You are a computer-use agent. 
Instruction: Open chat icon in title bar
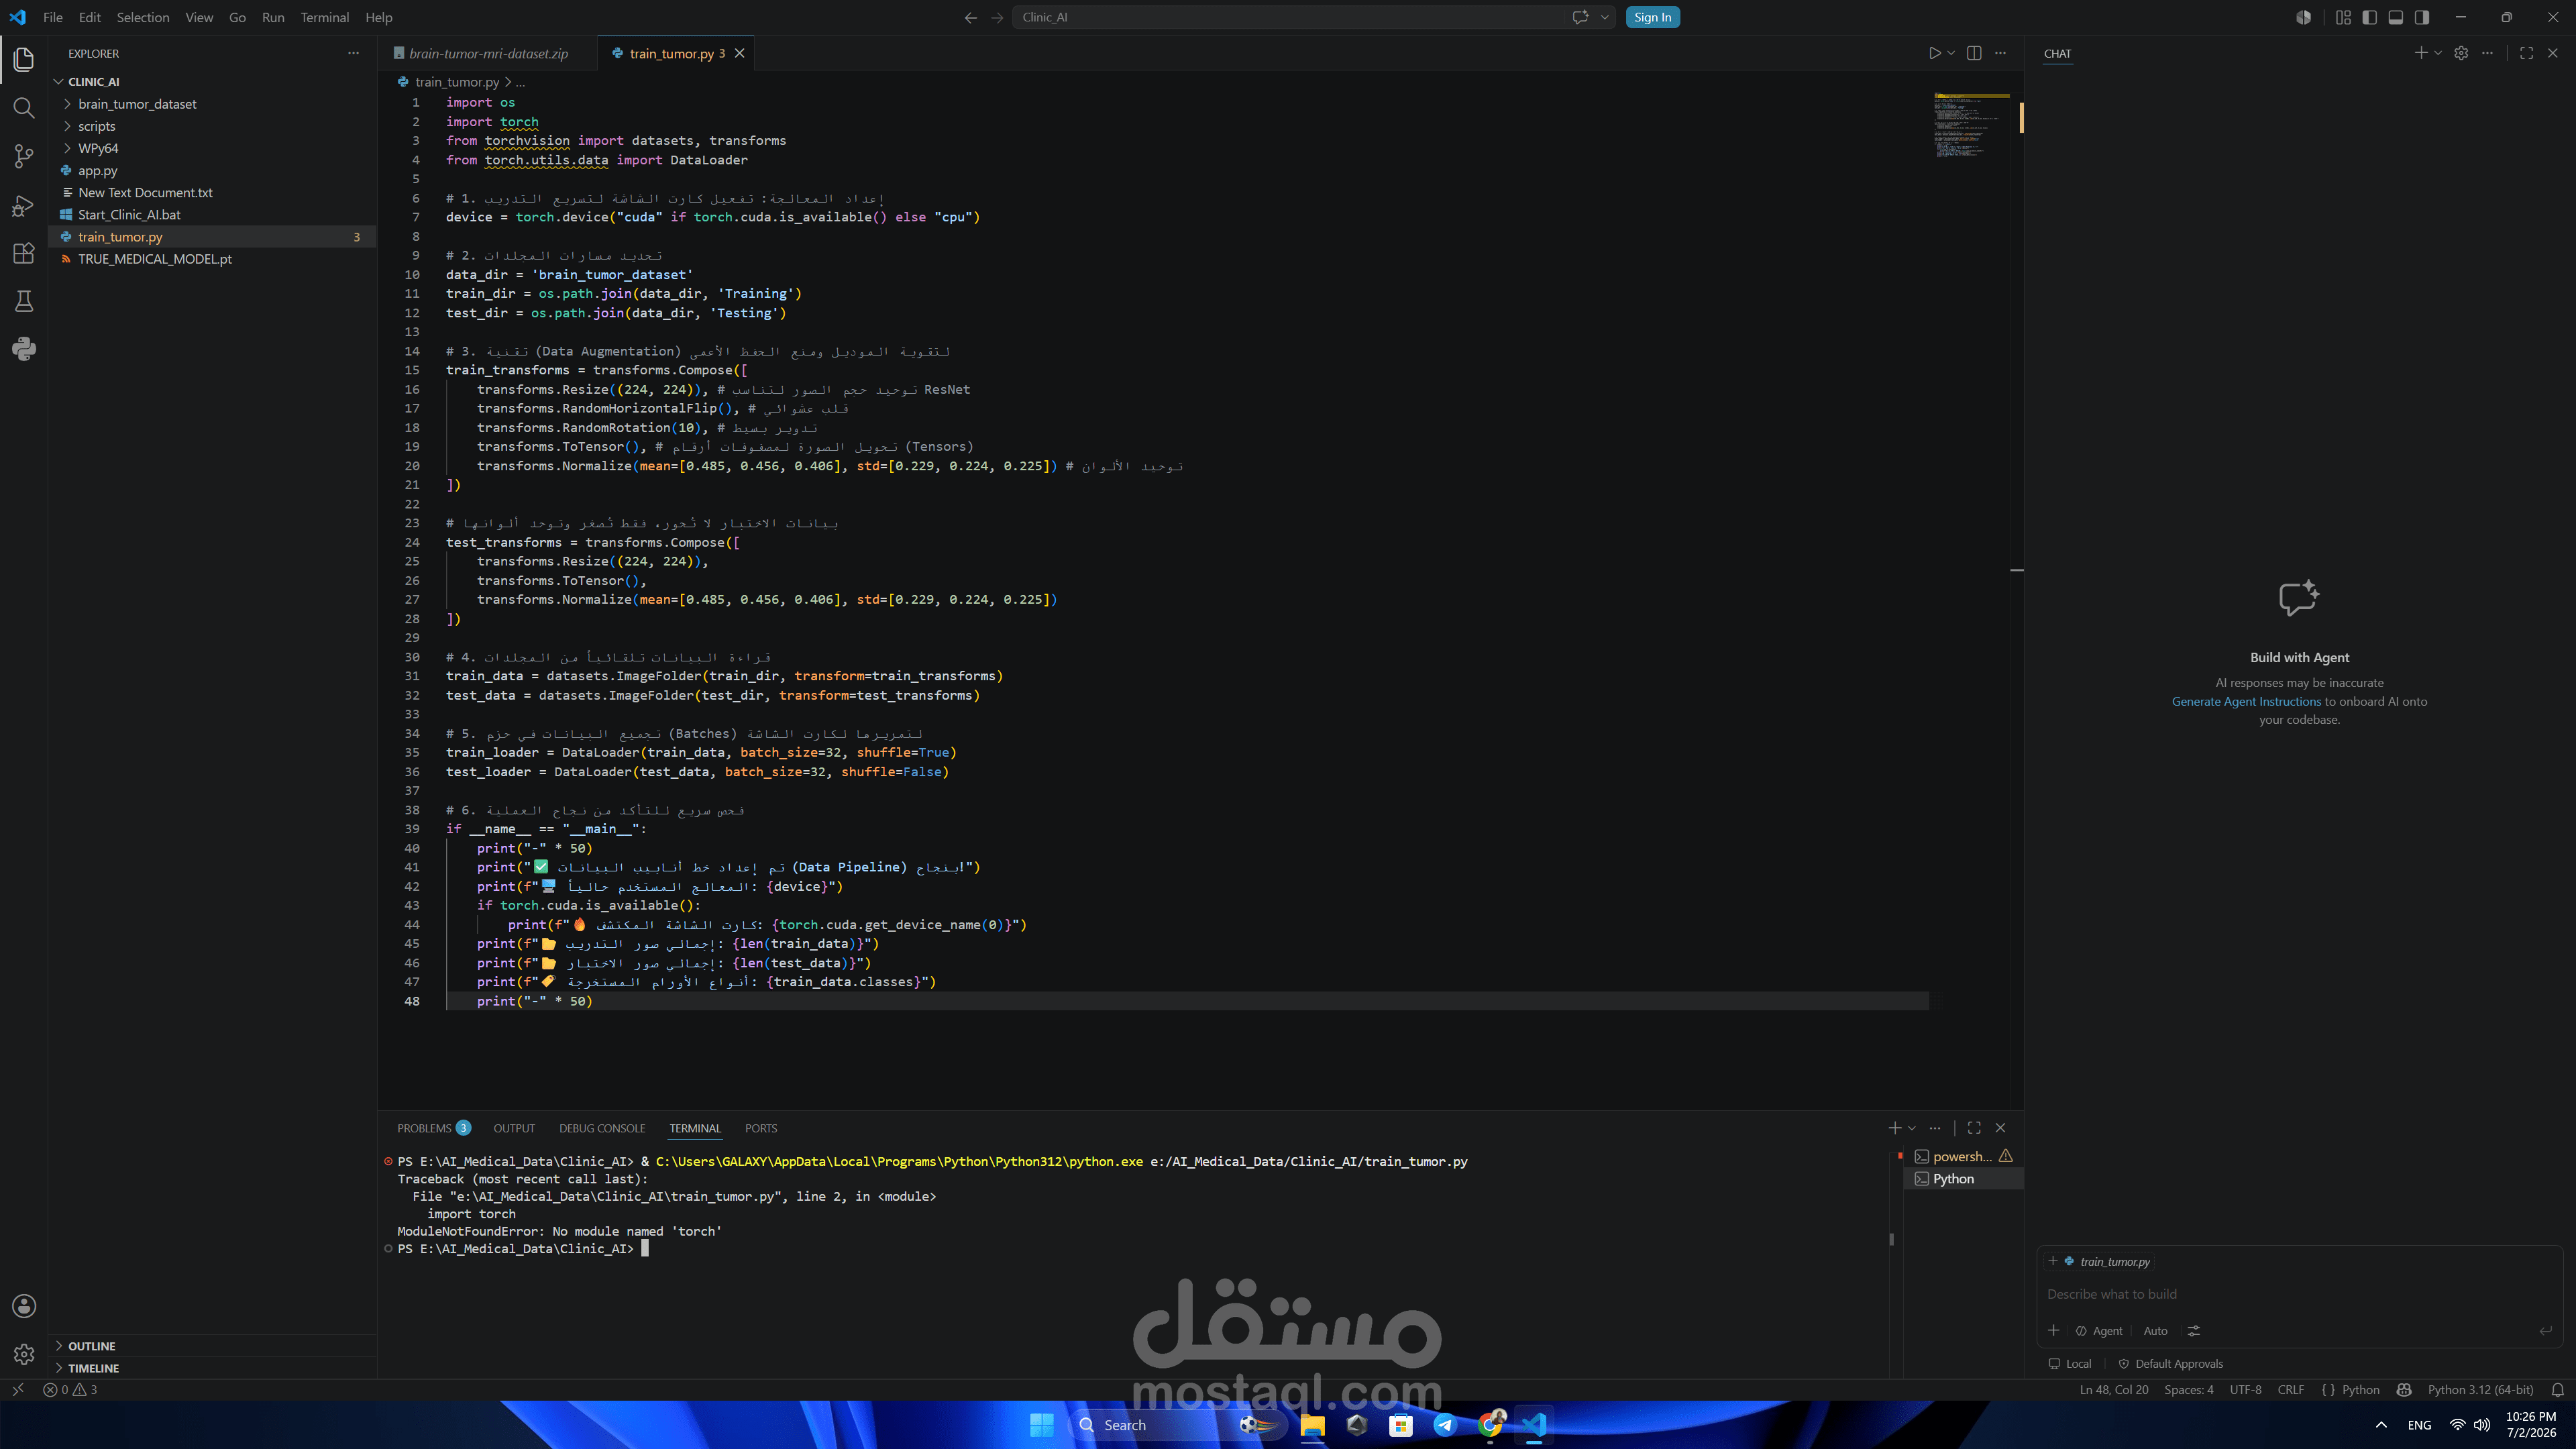point(1580,17)
